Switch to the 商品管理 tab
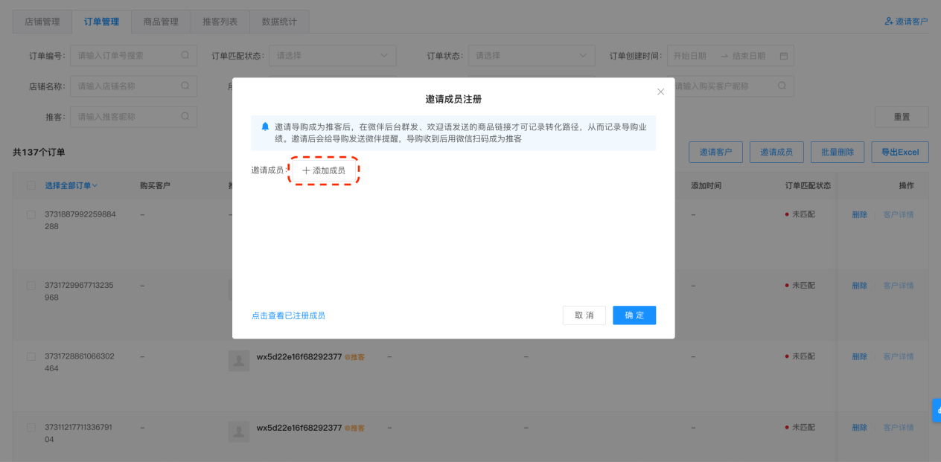This screenshot has width=941, height=462. pos(161,22)
